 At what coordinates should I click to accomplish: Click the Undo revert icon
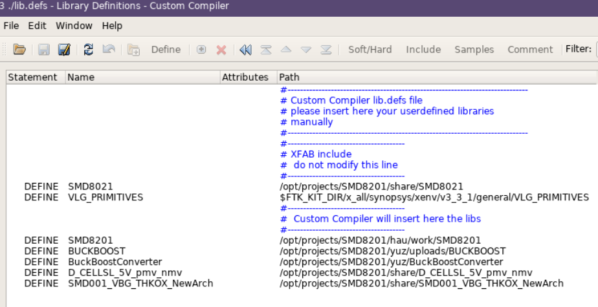[109, 50]
